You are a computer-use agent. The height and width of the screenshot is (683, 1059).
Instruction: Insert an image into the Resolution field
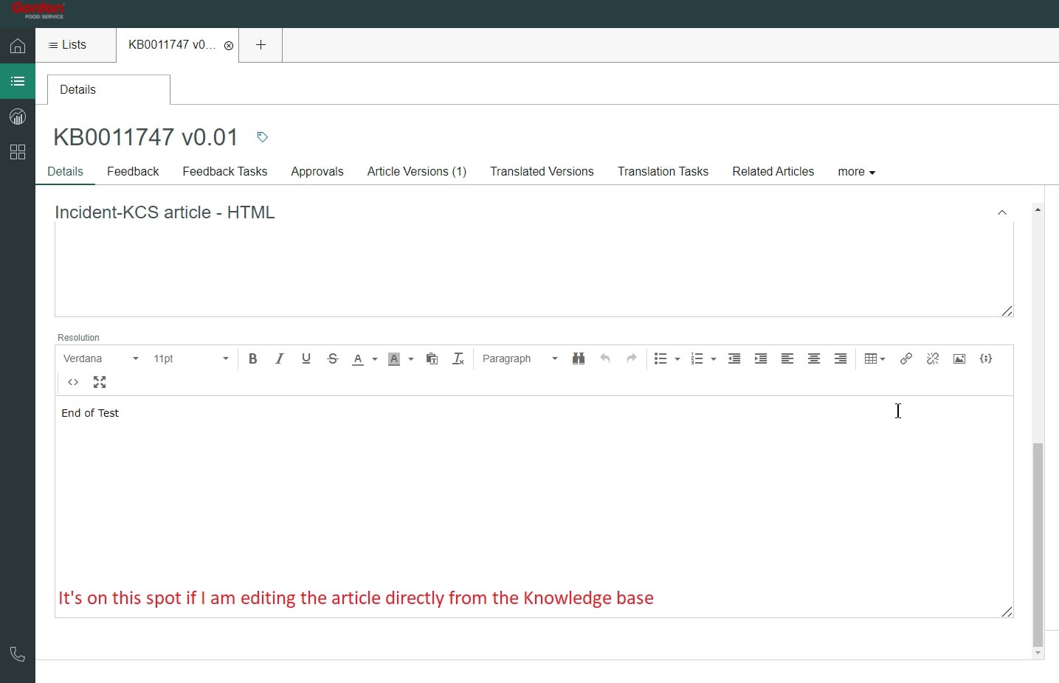click(x=959, y=358)
